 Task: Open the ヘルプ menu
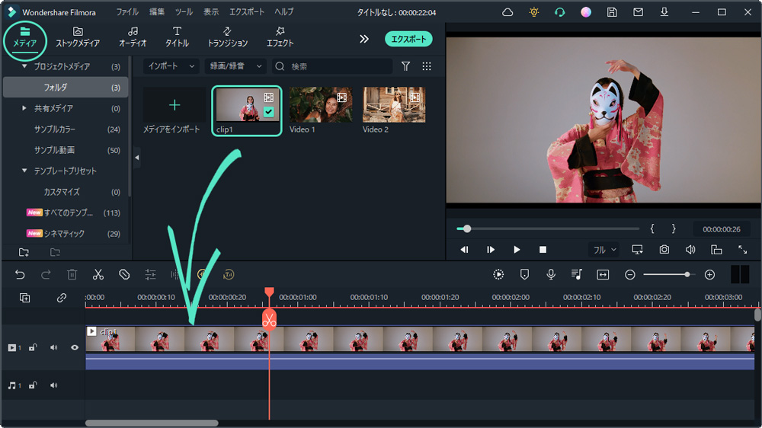point(283,11)
